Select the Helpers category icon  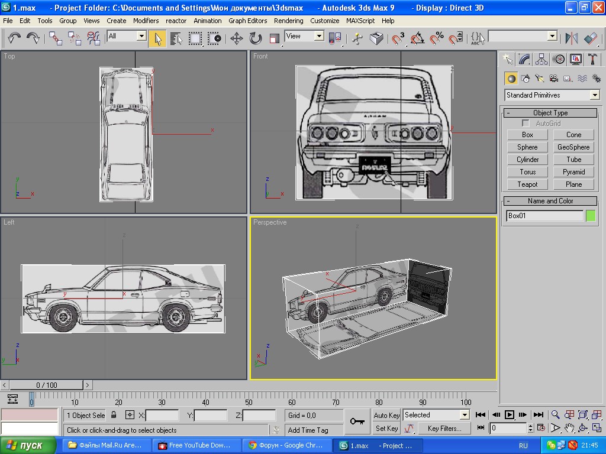click(x=568, y=79)
